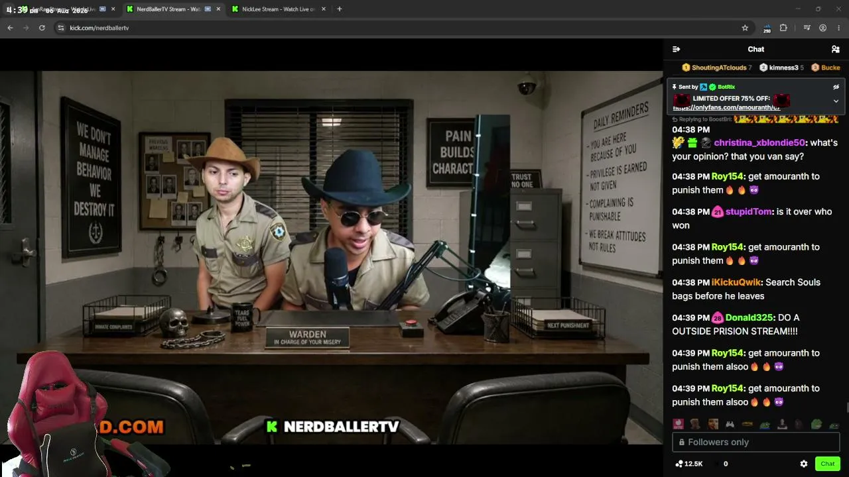Pick the red first emote in quick emotes
This screenshot has width=849, height=477.
(678, 425)
